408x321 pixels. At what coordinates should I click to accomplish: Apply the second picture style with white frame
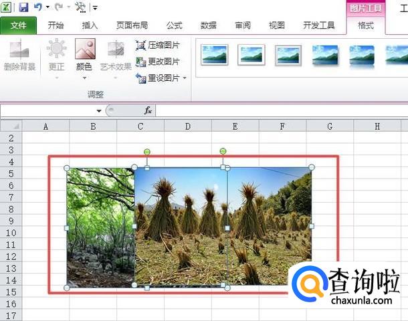[x=251, y=55]
